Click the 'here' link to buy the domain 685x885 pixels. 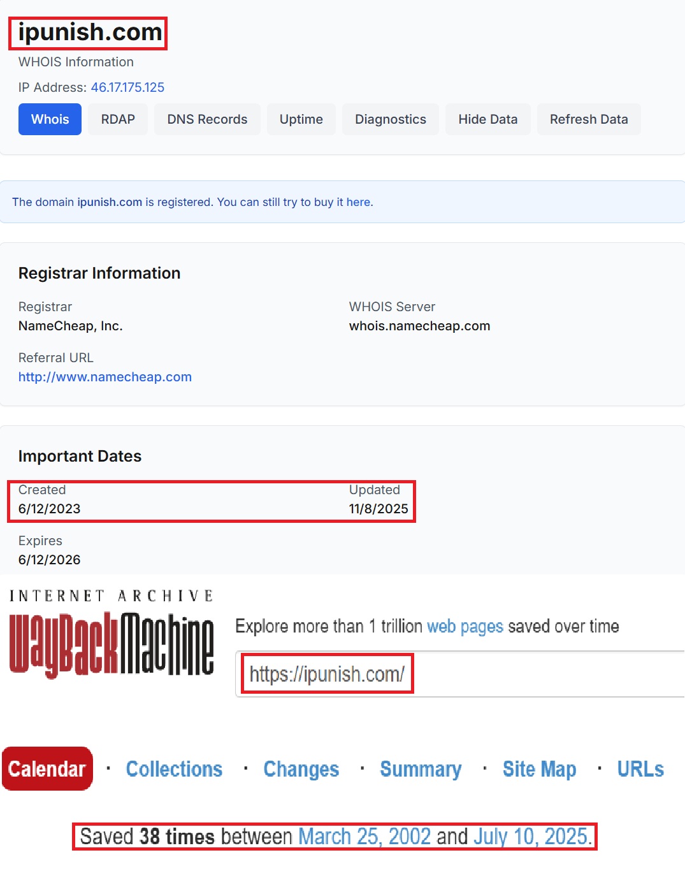coord(358,202)
